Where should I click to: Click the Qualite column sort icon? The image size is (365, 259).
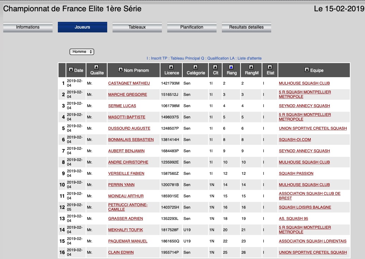[x=97, y=67]
